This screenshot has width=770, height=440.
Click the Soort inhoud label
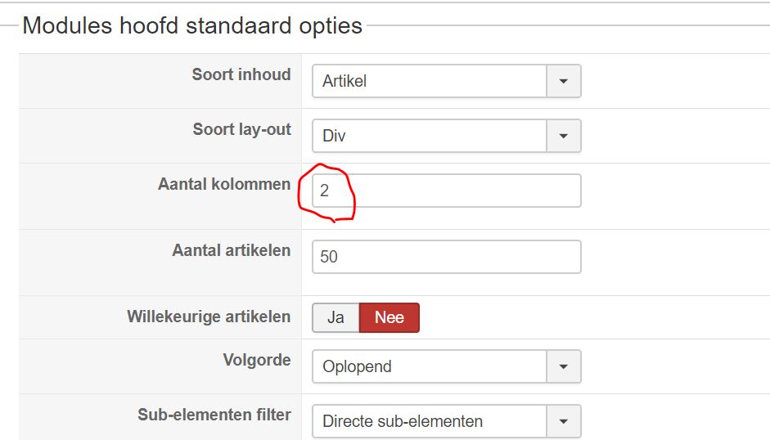(241, 74)
